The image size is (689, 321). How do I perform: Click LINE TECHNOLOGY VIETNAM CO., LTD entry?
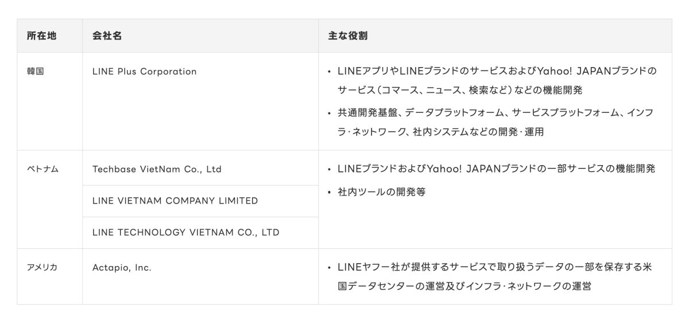pos(186,232)
